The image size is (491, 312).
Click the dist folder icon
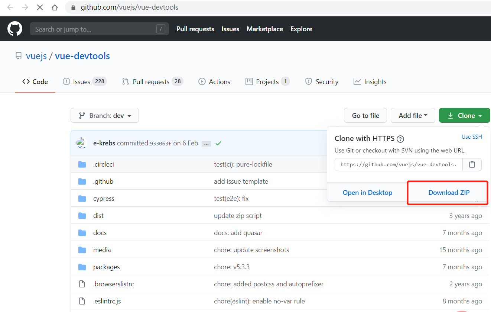tap(82, 216)
